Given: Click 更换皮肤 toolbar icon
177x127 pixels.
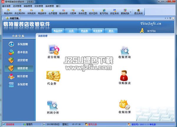Looking at the screenshot, I should pos(125,12).
